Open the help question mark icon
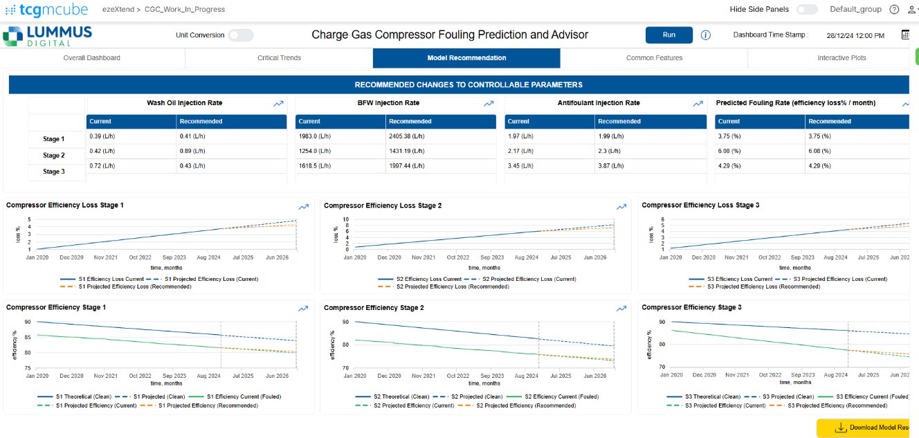 point(894,10)
